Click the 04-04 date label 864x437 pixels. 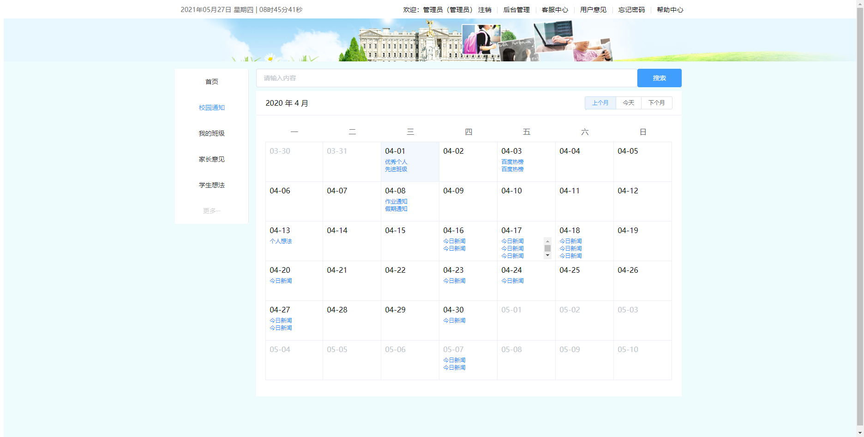point(570,151)
